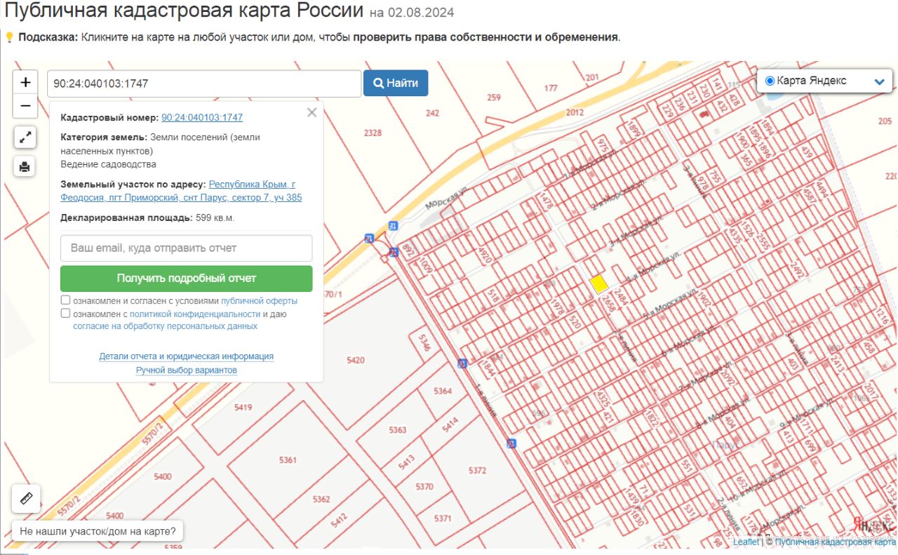898x555 pixels.
Task: Click parcel 5400 on the map
Action: pyautogui.click(x=162, y=476)
